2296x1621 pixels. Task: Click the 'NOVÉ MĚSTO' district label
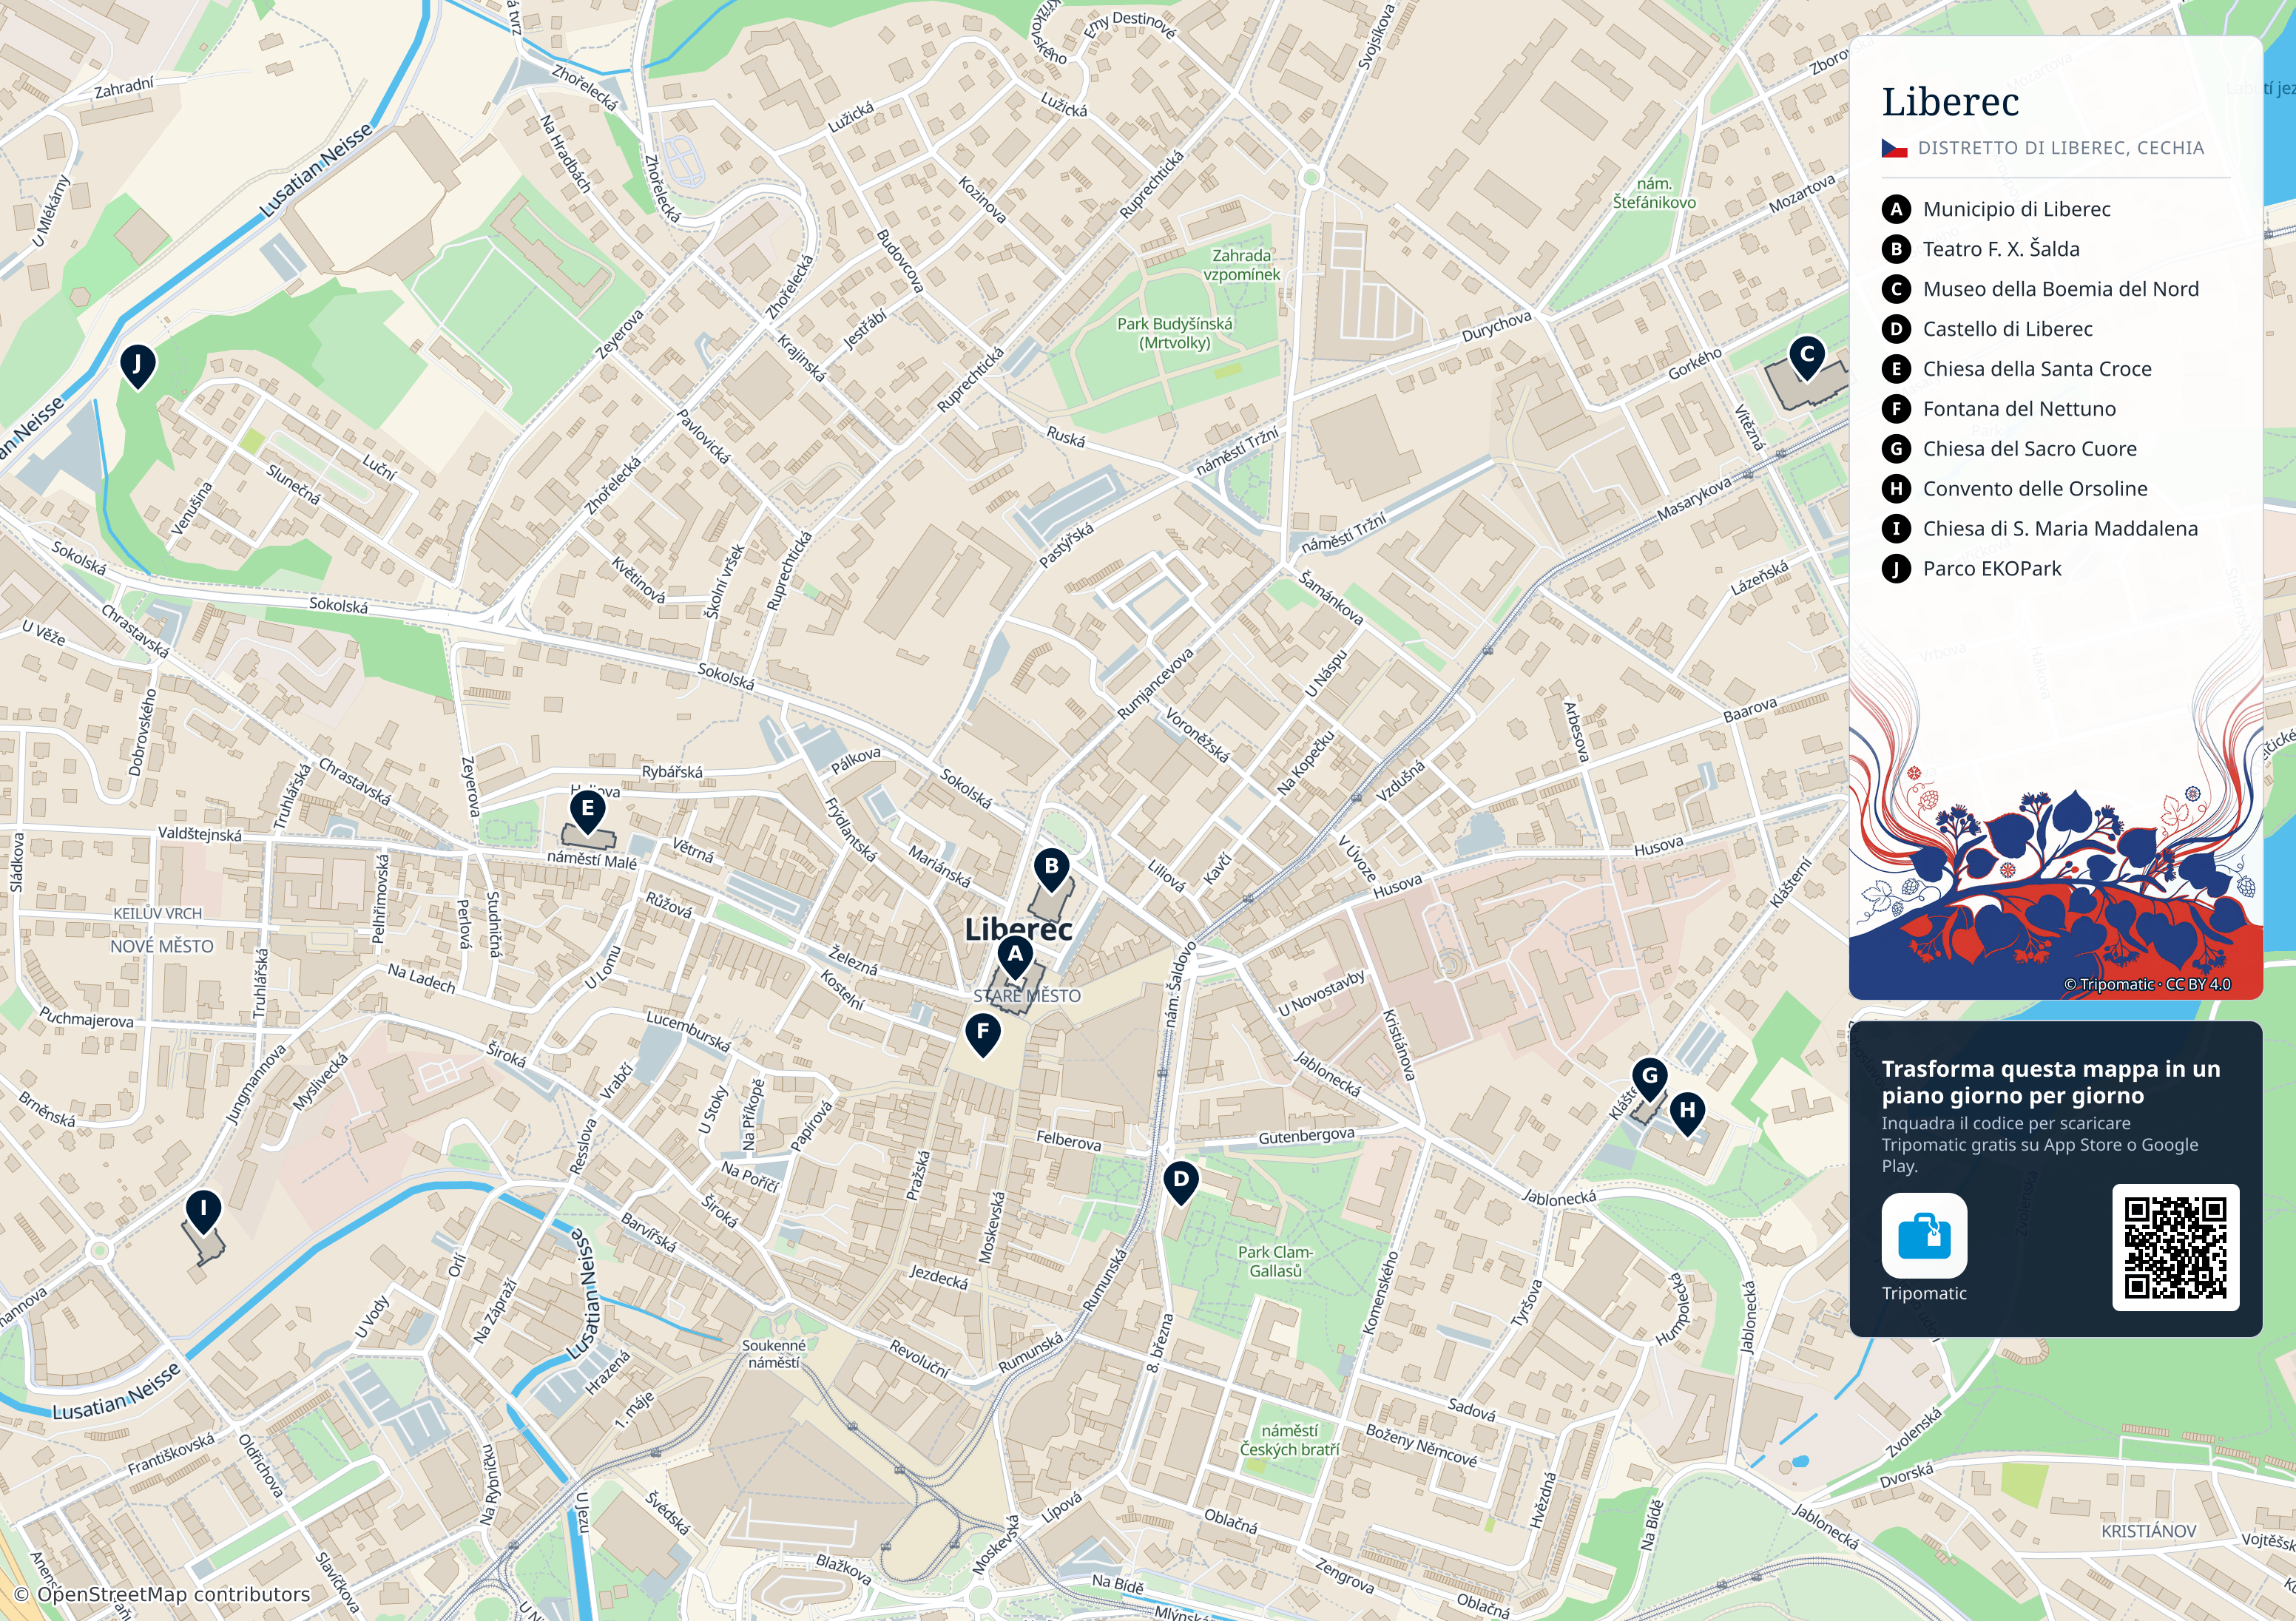coord(162,946)
